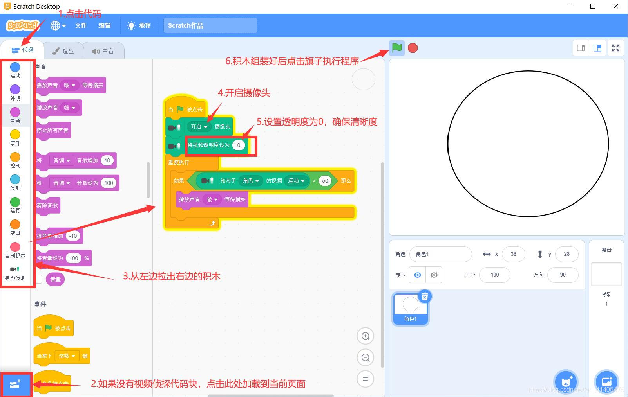The width and height of the screenshot is (628, 397).
Task: Select the 视频侦测 extension category
Action: tap(15, 273)
